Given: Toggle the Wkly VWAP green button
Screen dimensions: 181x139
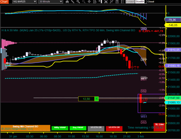Looking at the screenshot, I should (60, 128).
